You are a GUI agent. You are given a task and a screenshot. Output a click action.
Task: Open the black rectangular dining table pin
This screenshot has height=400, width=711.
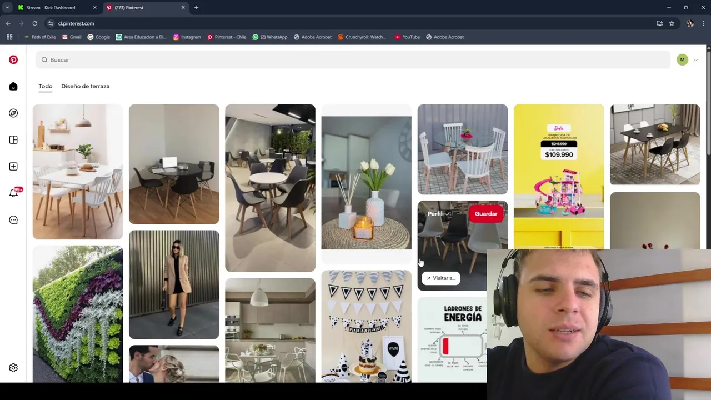655,144
